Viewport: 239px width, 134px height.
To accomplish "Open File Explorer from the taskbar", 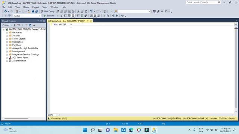I will [116, 130].
